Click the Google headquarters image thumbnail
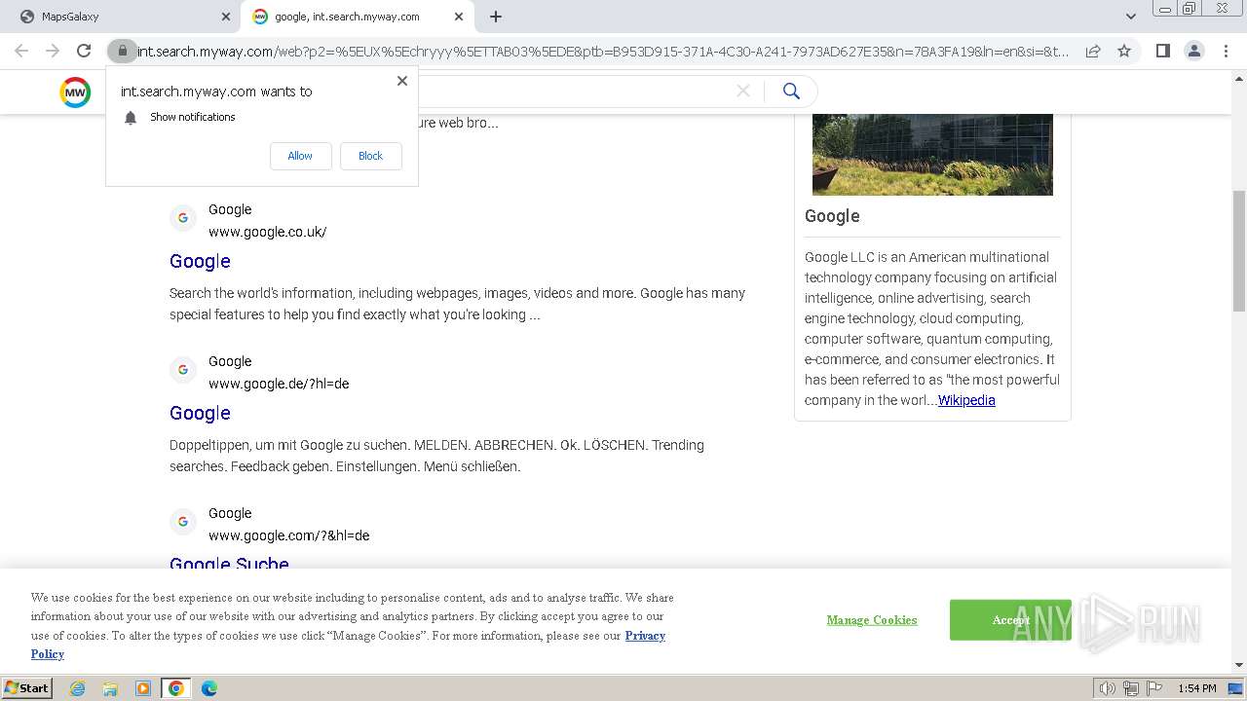Screen dimensions: 1247x701 932,154
